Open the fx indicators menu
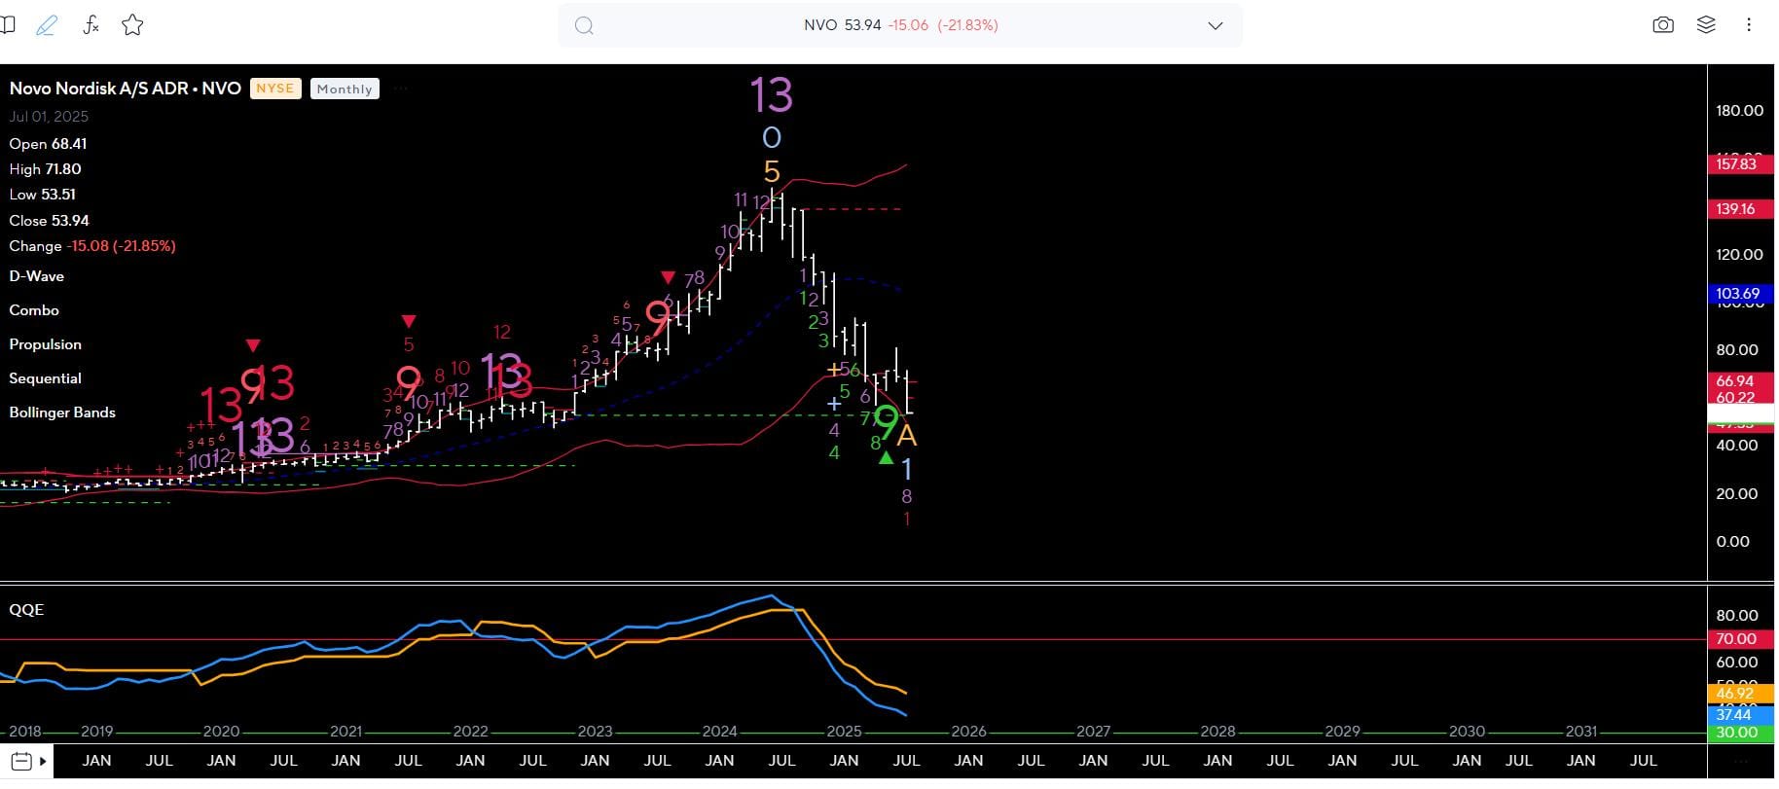This screenshot has width=1779, height=789. point(91,26)
